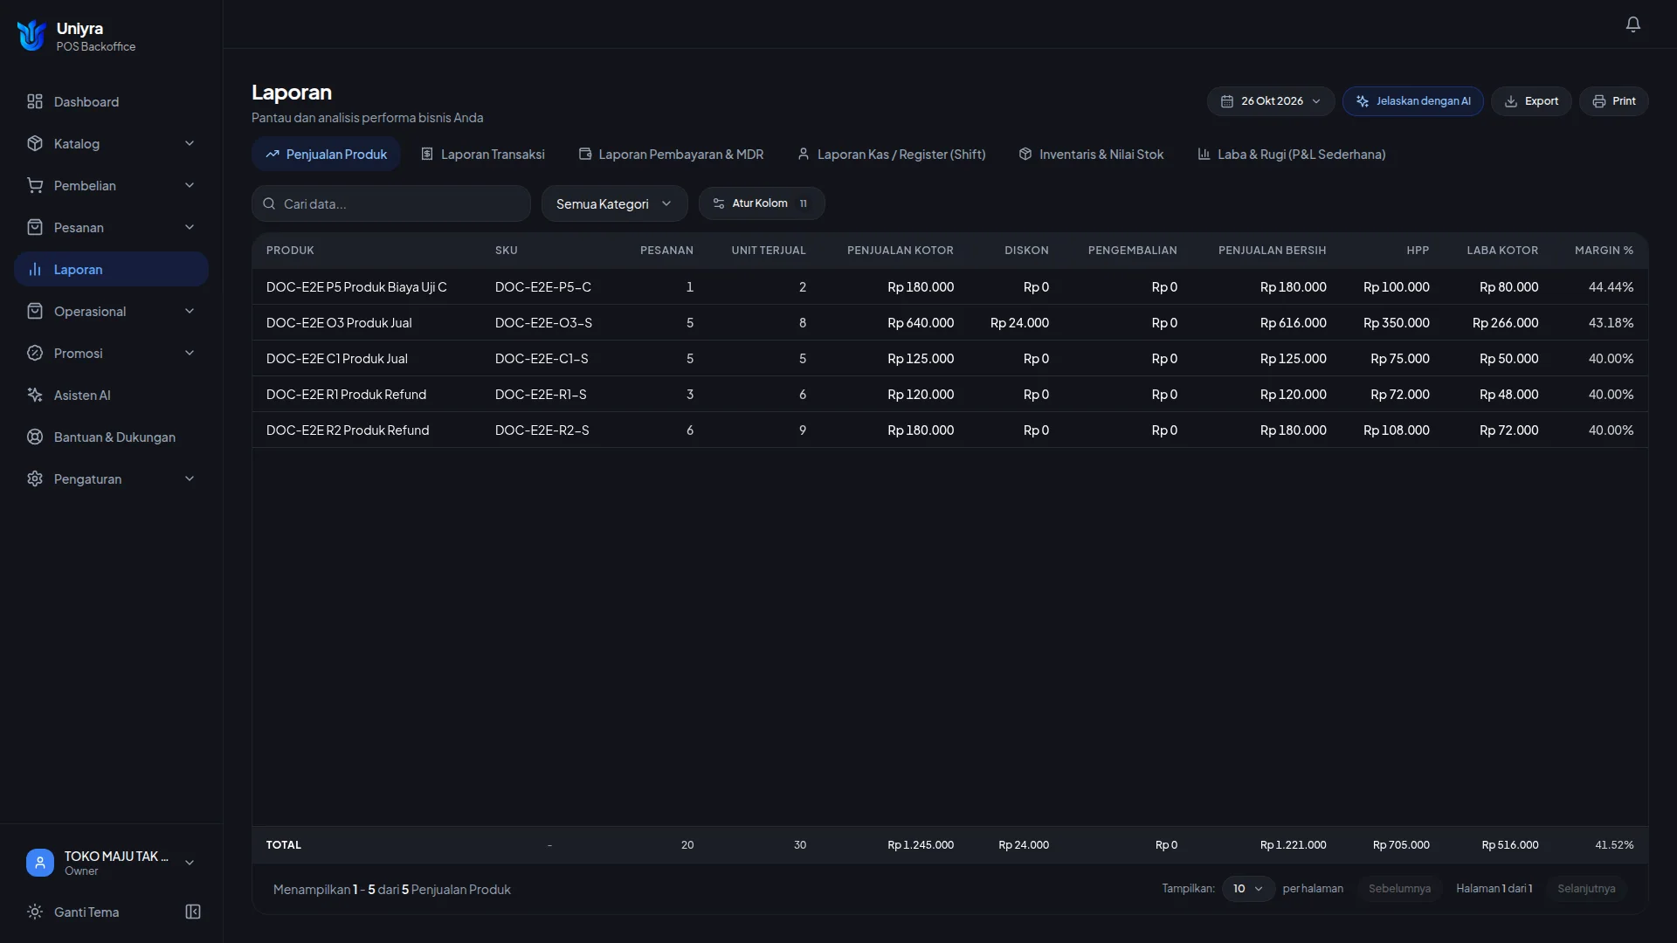Expand the Promosi menu chevron

[190, 354]
